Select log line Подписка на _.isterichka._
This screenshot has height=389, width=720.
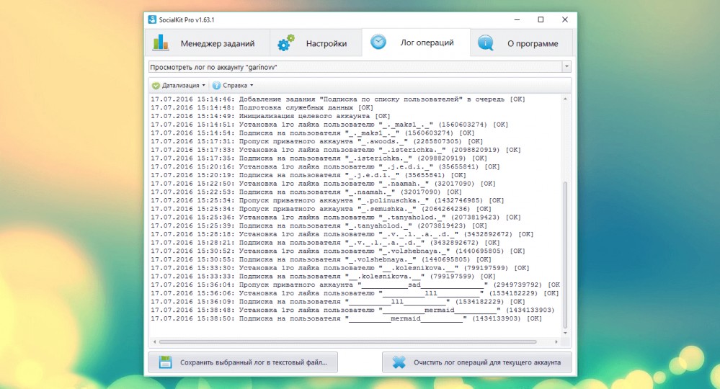[x=319, y=158]
